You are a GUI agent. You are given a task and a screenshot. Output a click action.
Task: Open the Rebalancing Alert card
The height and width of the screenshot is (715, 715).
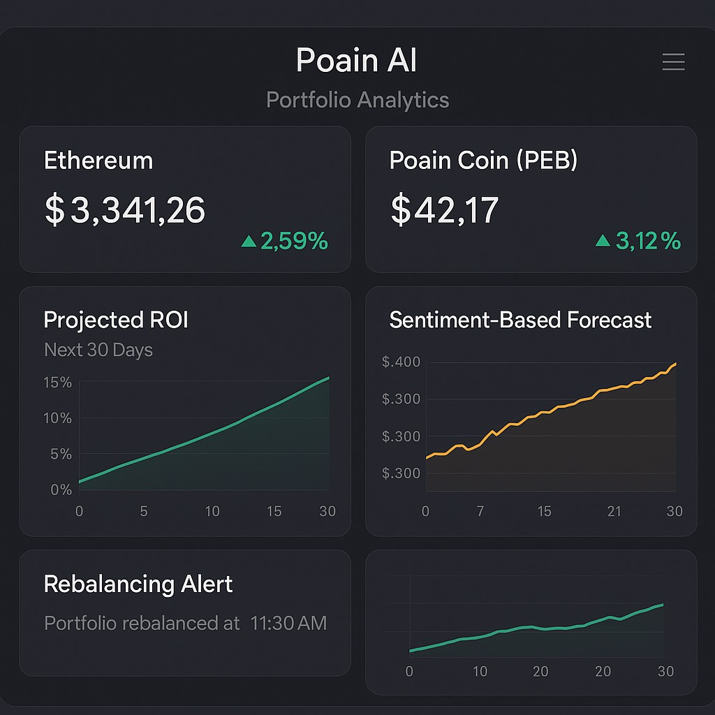pos(184,612)
